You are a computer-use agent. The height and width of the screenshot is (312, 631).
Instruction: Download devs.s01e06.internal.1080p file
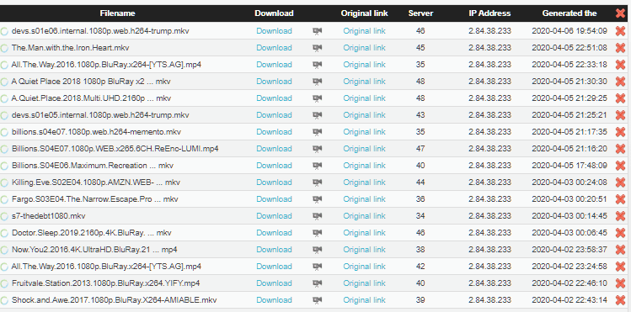point(274,31)
